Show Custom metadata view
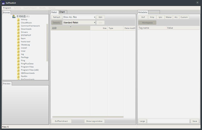The height and width of the screenshot is (130, 202). point(184,17)
